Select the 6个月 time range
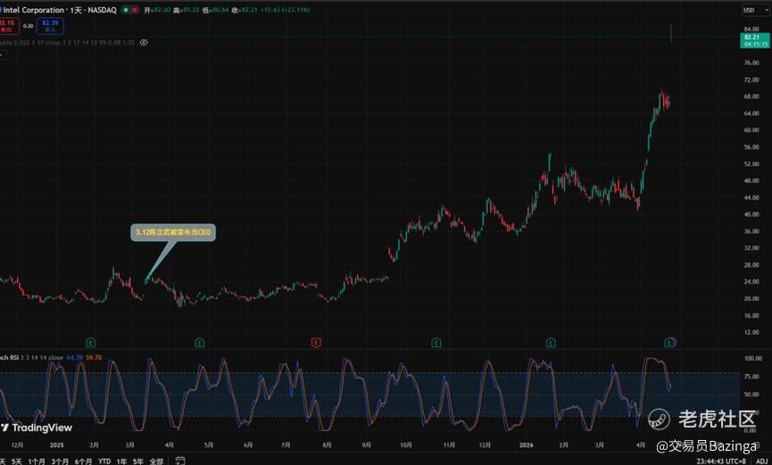 (84, 461)
